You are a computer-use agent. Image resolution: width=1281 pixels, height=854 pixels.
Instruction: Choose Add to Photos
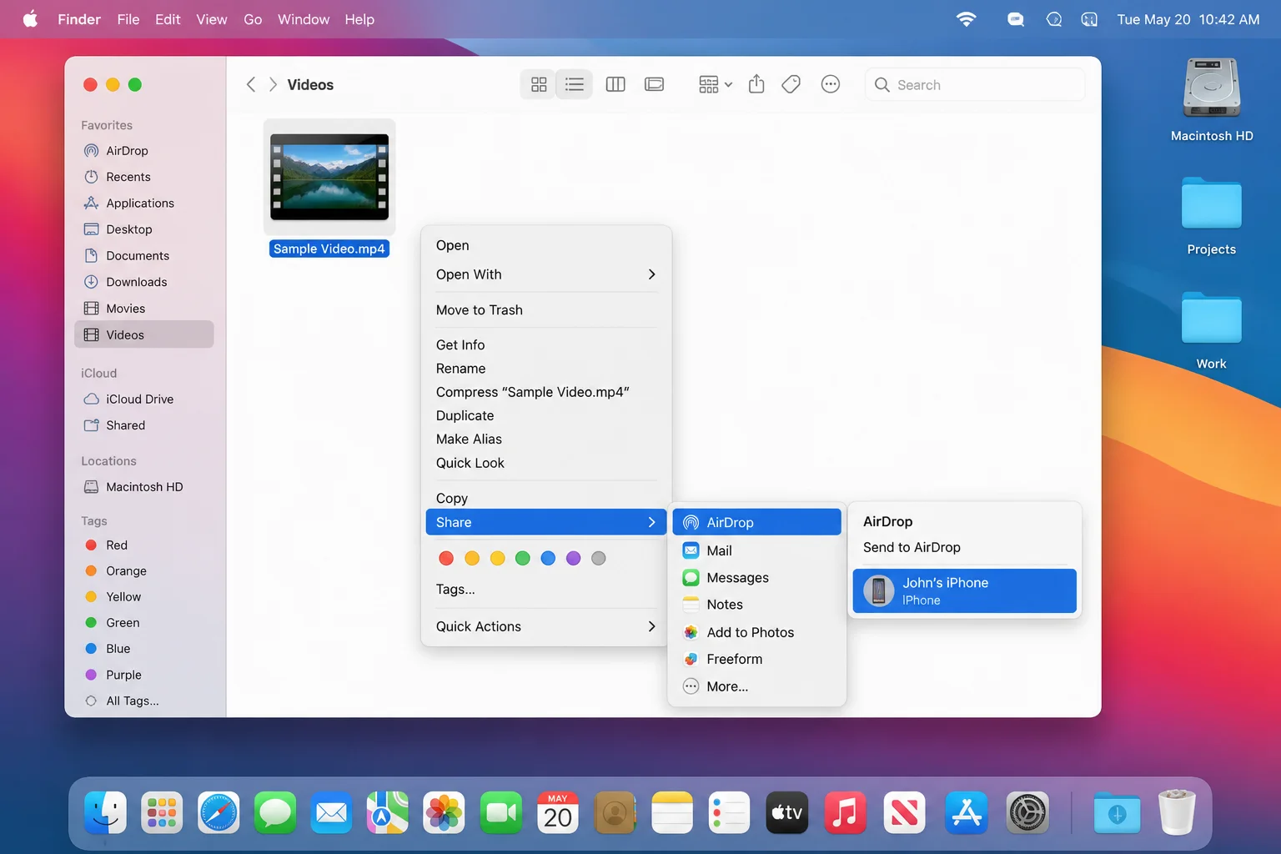(756, 632)
